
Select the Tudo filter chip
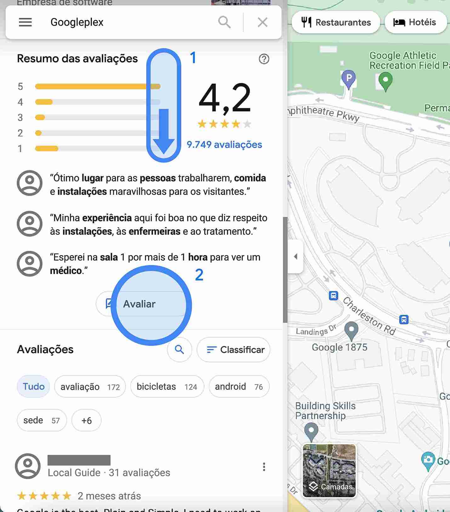[x=33, y=386]
